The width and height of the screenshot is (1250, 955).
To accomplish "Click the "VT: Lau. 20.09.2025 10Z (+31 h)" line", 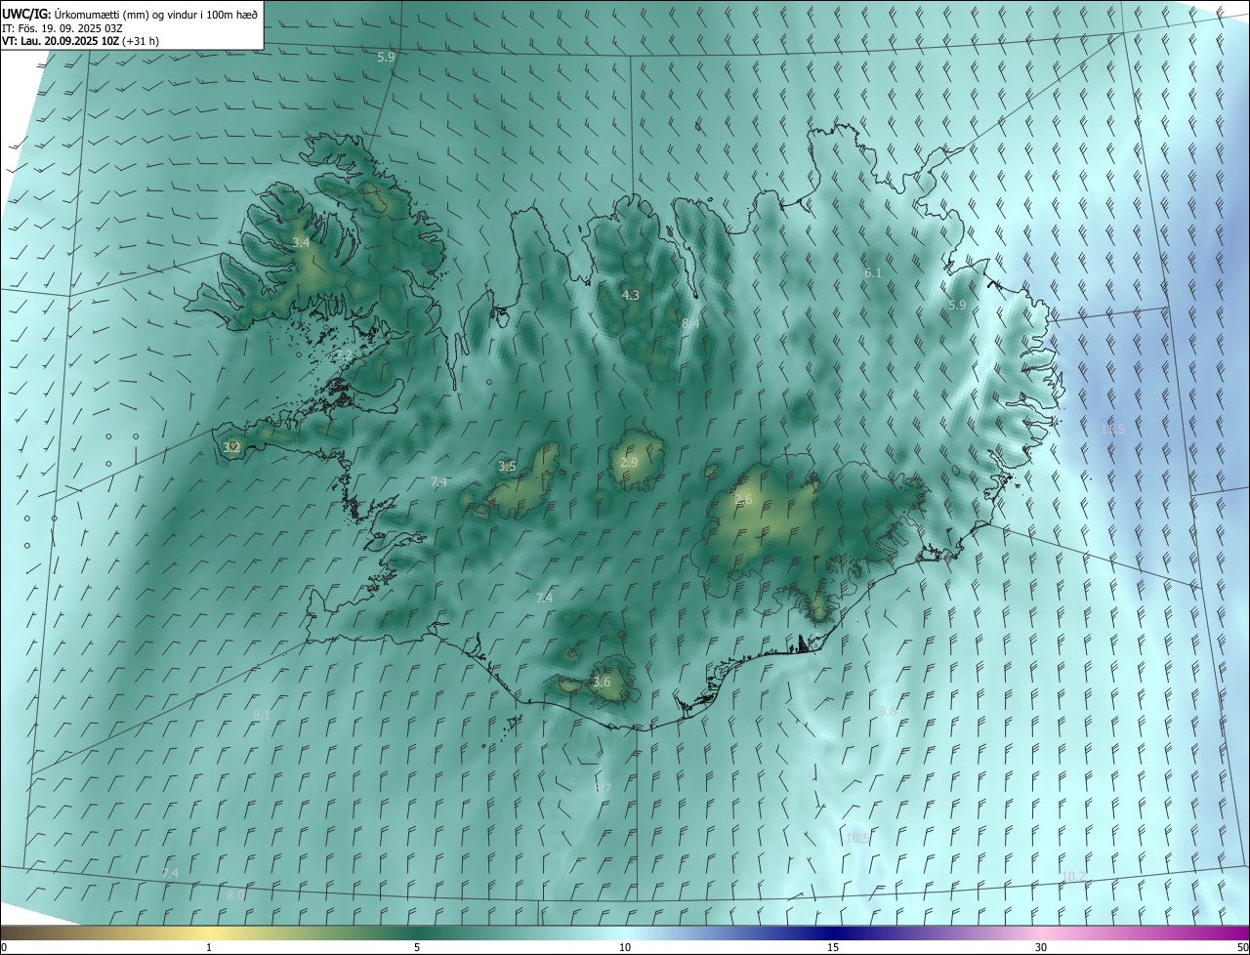I will 80,41.
